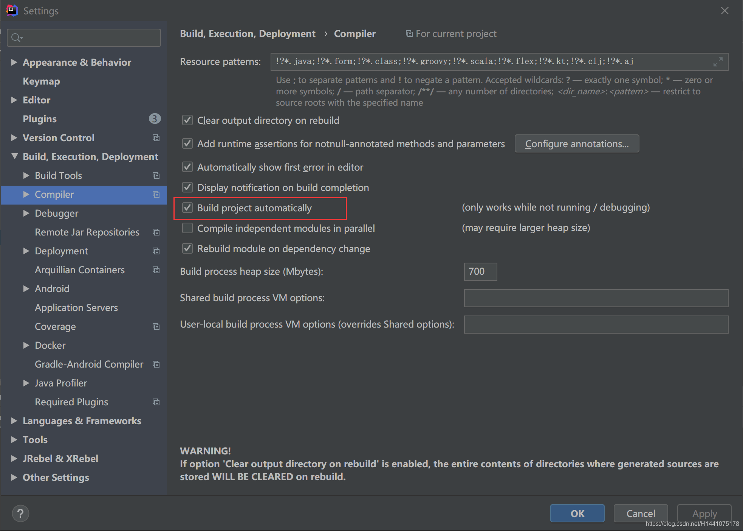Click the project icon beside Arquillian Containers
743x531 pixels.
156,270
